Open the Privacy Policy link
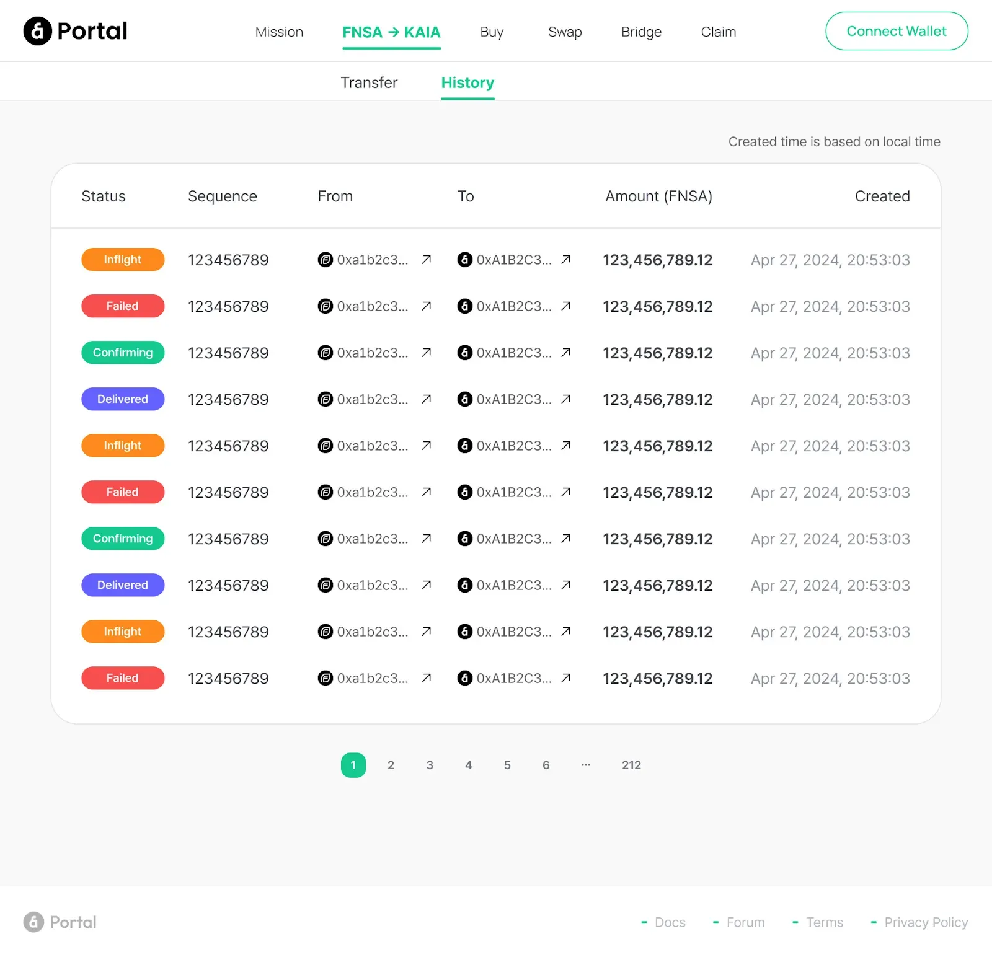 (x=926, y=922)
